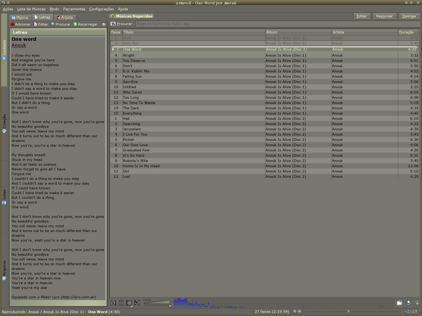Switch to the Letras tab

[42, 17]
